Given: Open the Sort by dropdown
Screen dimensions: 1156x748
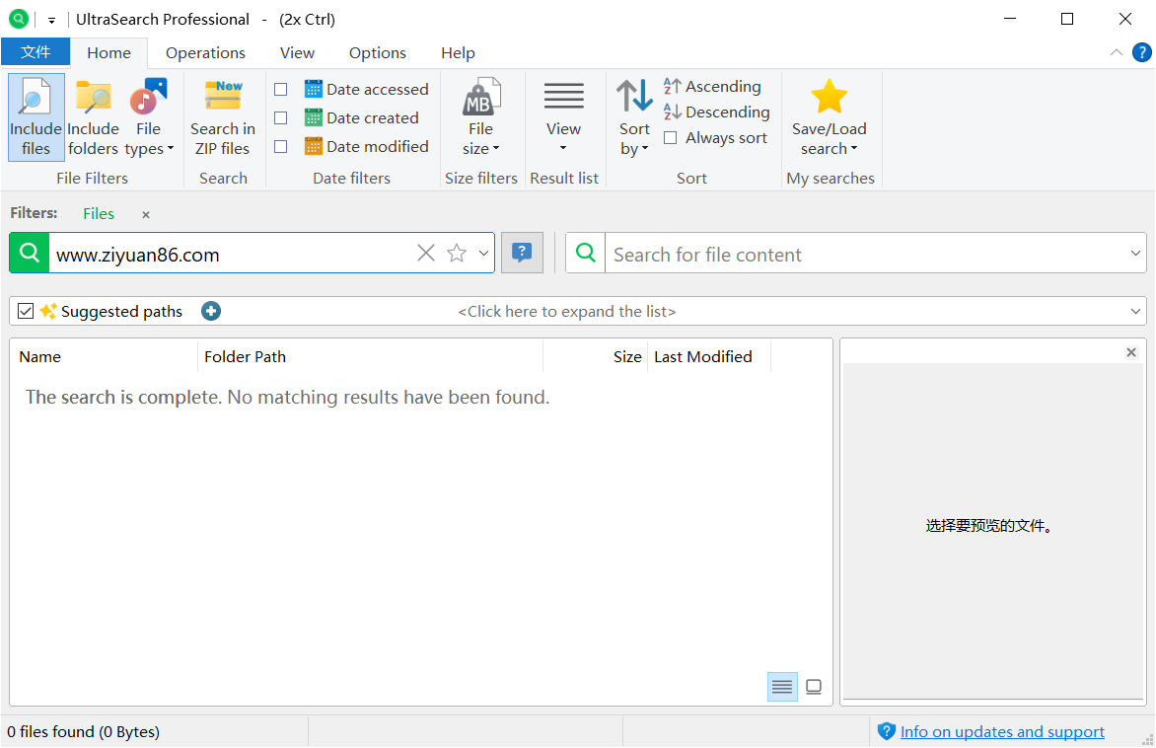Looking at the screenshot, I should pos(634,116).
